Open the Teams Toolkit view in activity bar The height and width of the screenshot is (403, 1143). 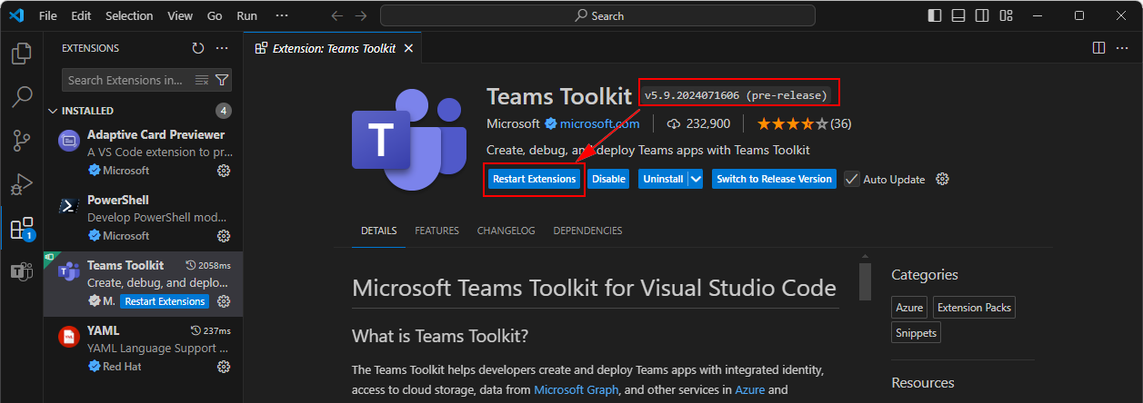point(22,270)
